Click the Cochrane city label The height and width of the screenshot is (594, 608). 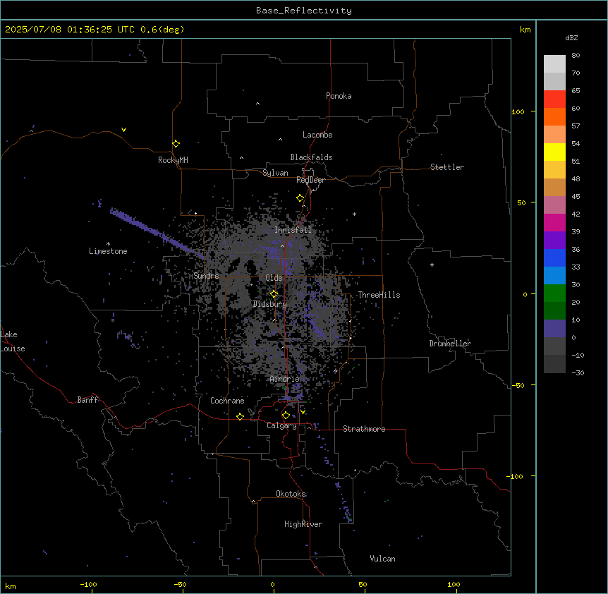pyautogui.click(x=227, y=401)
